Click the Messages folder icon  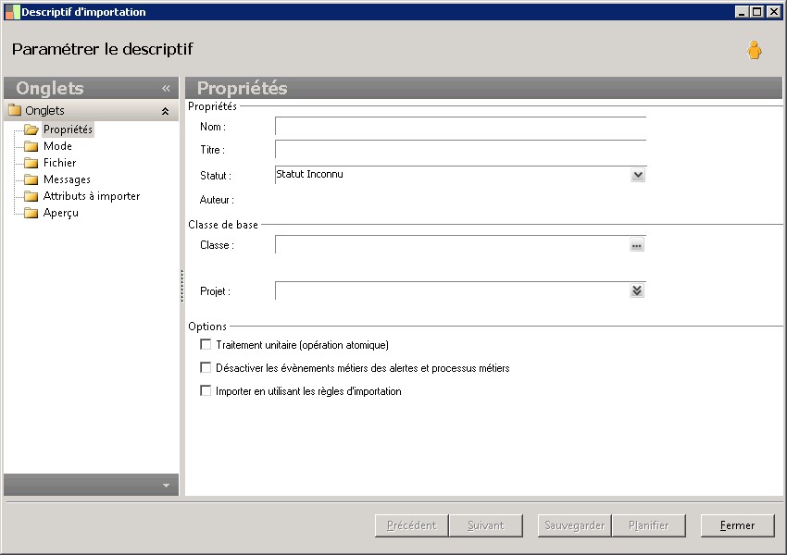pos(31,179)
